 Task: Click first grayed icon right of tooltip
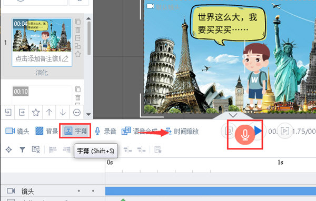pos(127,149)
